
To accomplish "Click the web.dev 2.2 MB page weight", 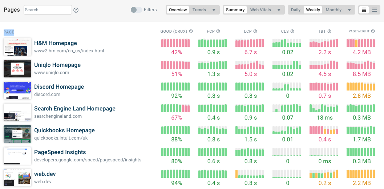I will [x=361, y=183].
